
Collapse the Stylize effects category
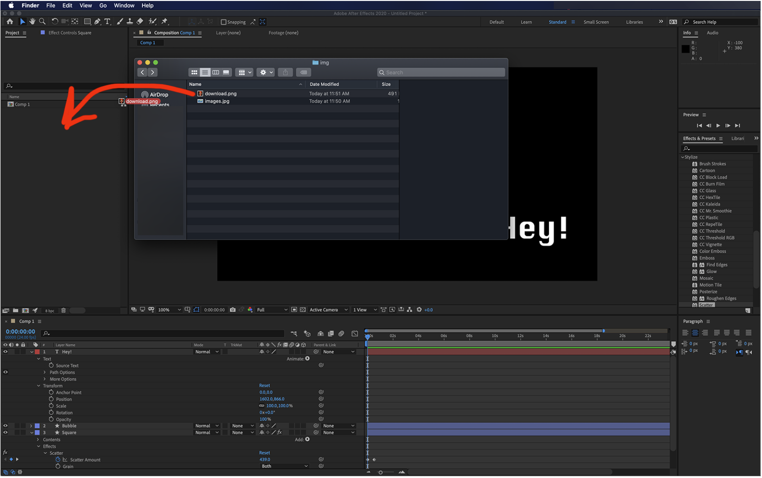tap(683, 157)
